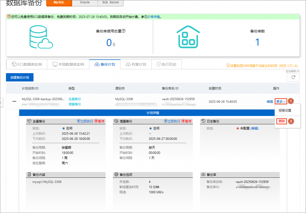This screenshot has height=213, width=306.
Task: Click creation time 2025-06-26 15:40:05 cell
Action: tap(223, 102)
